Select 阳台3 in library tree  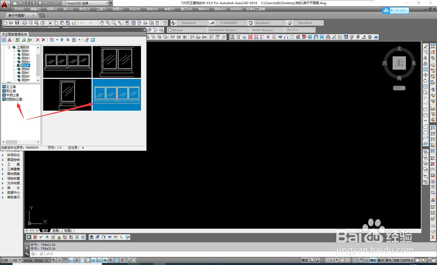25,58
